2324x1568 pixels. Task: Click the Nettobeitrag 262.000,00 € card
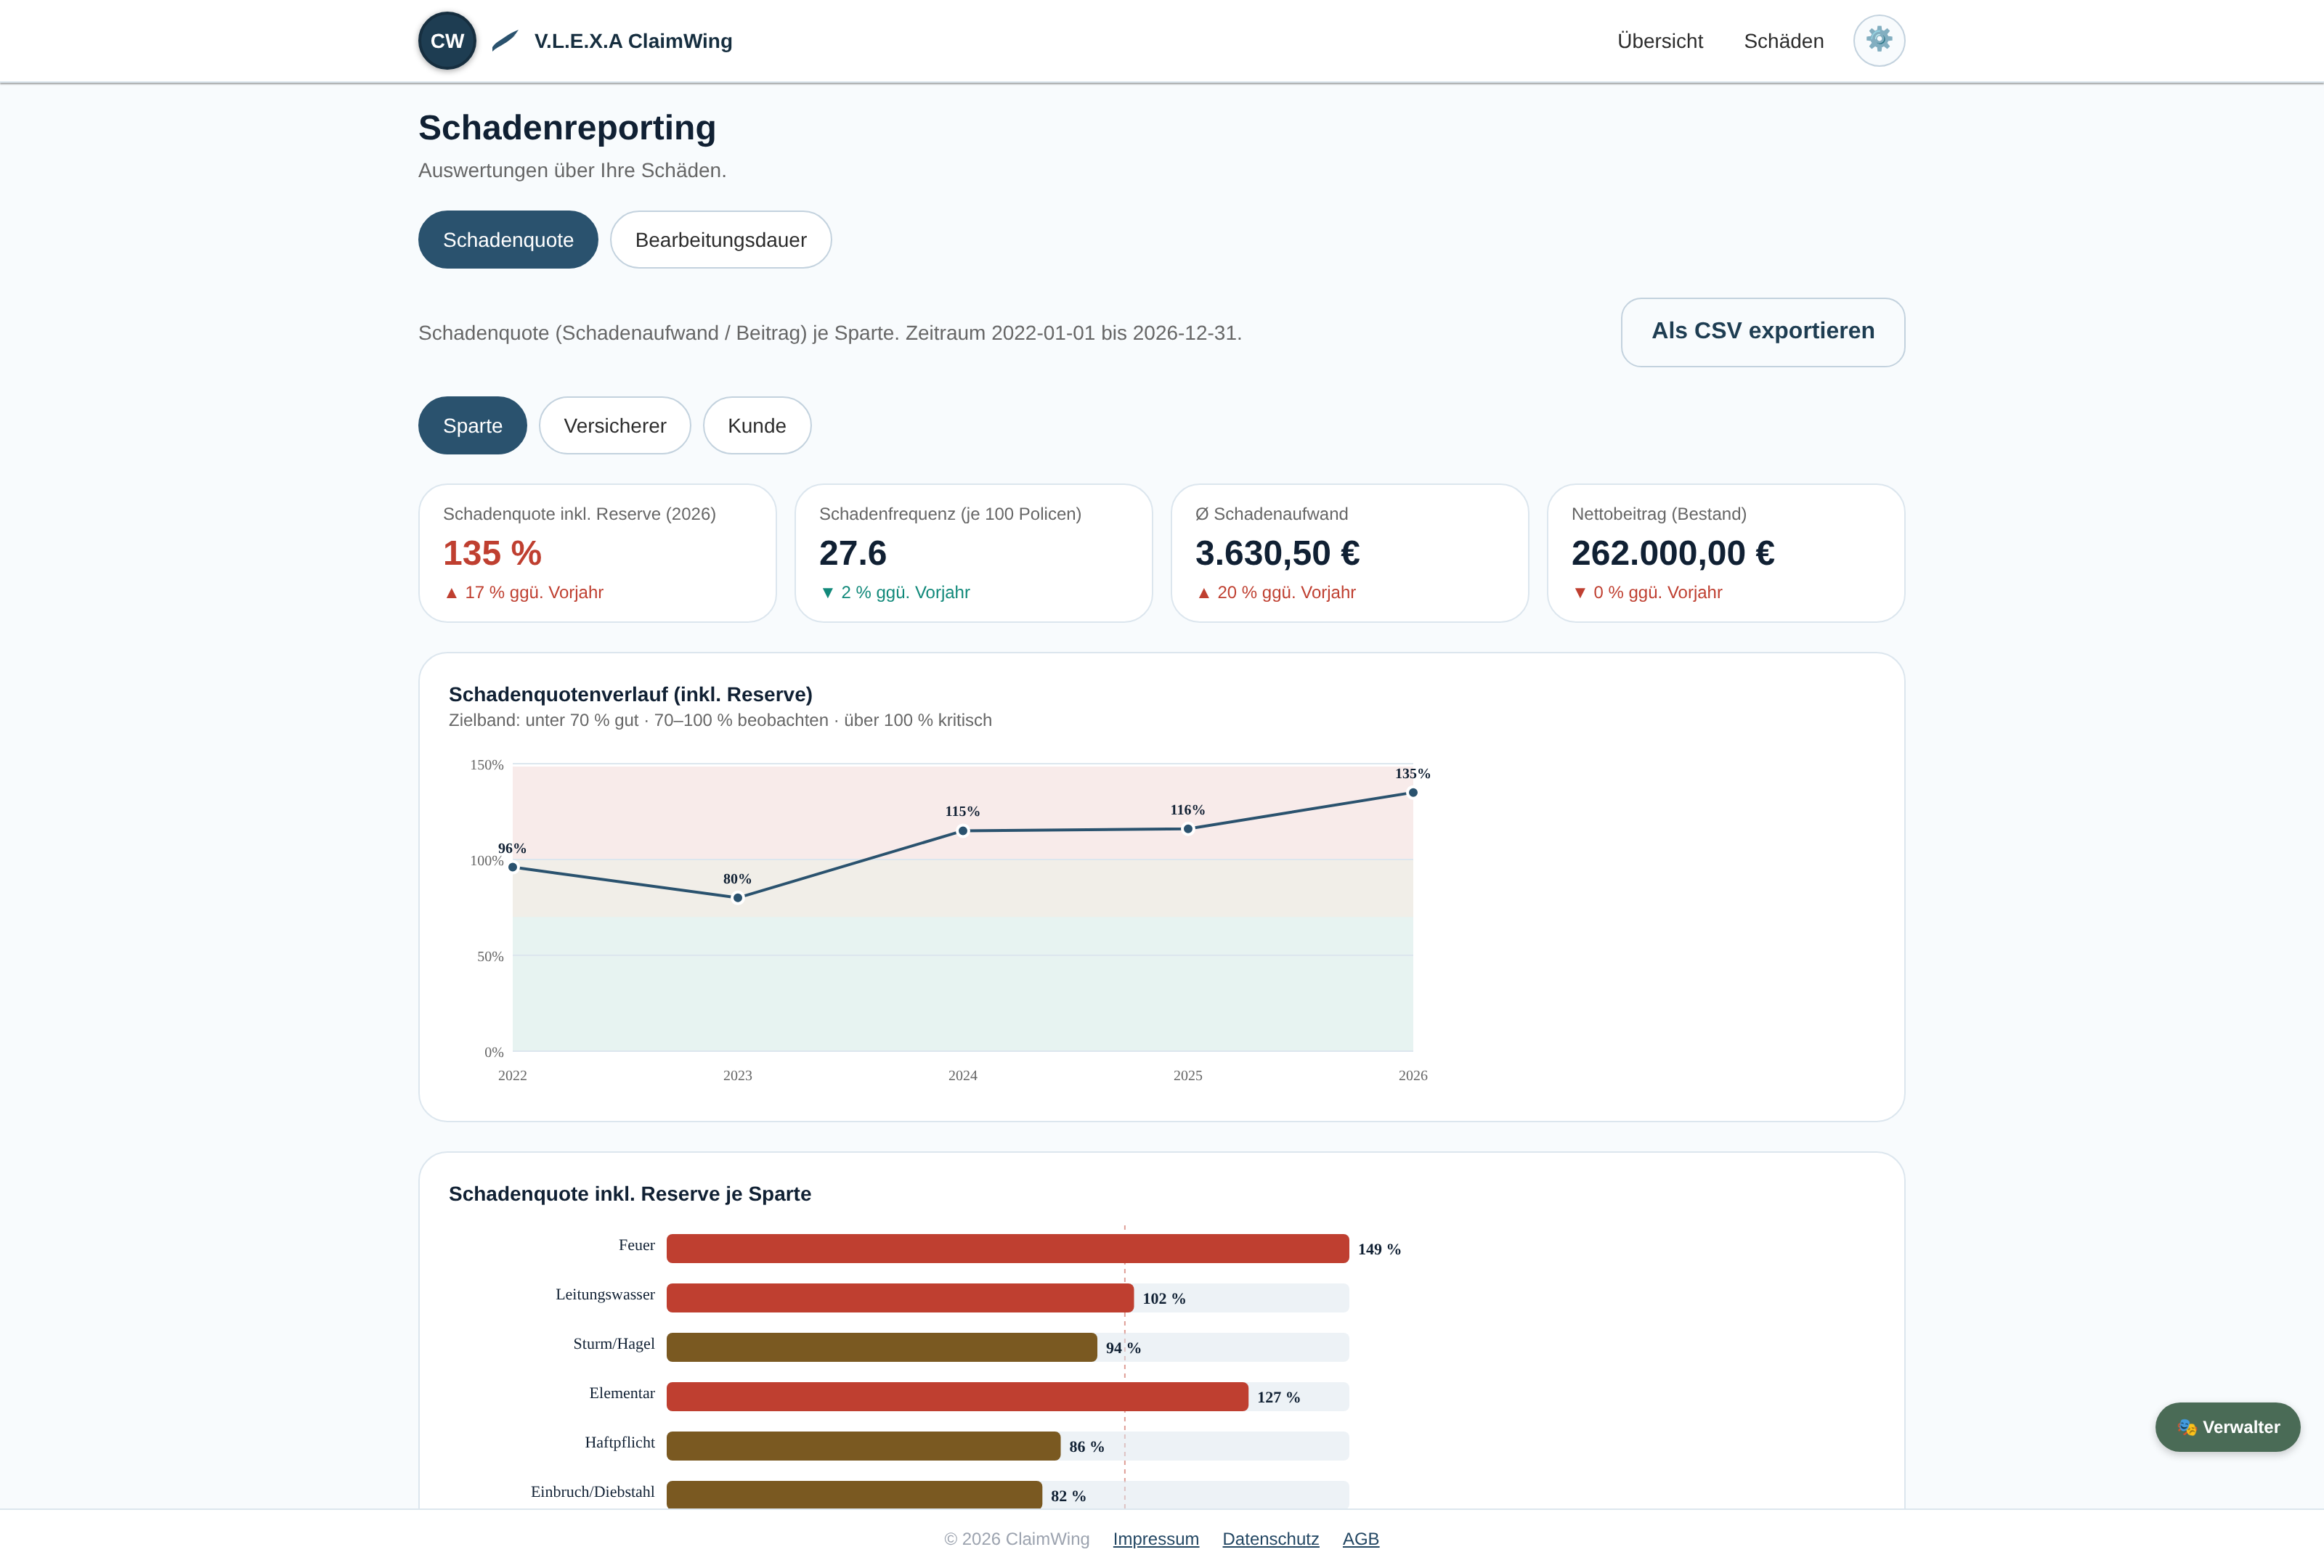[x=1725, y=552]
